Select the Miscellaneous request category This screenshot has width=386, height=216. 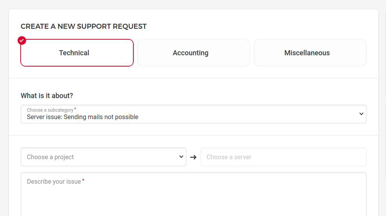[310, 53]
